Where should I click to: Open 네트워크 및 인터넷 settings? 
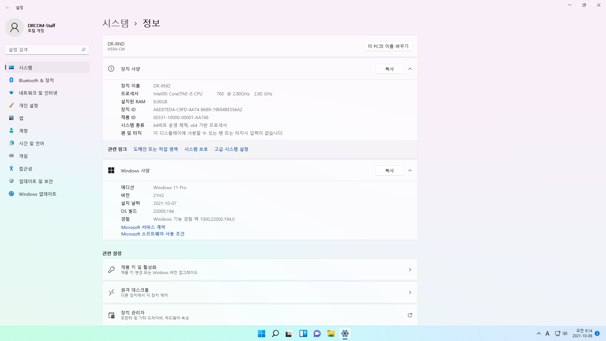47,93
